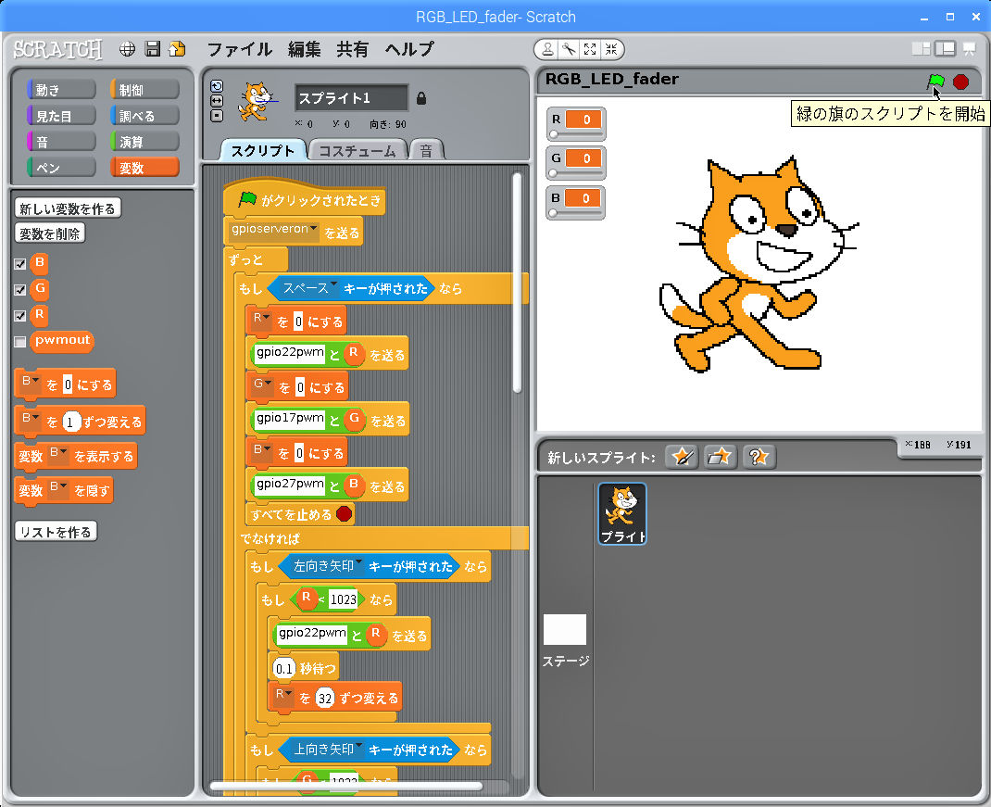Click the scripts area horizontal scrollbar
The width and height of the screenshot is (991, 807).
tap(345, 786)
